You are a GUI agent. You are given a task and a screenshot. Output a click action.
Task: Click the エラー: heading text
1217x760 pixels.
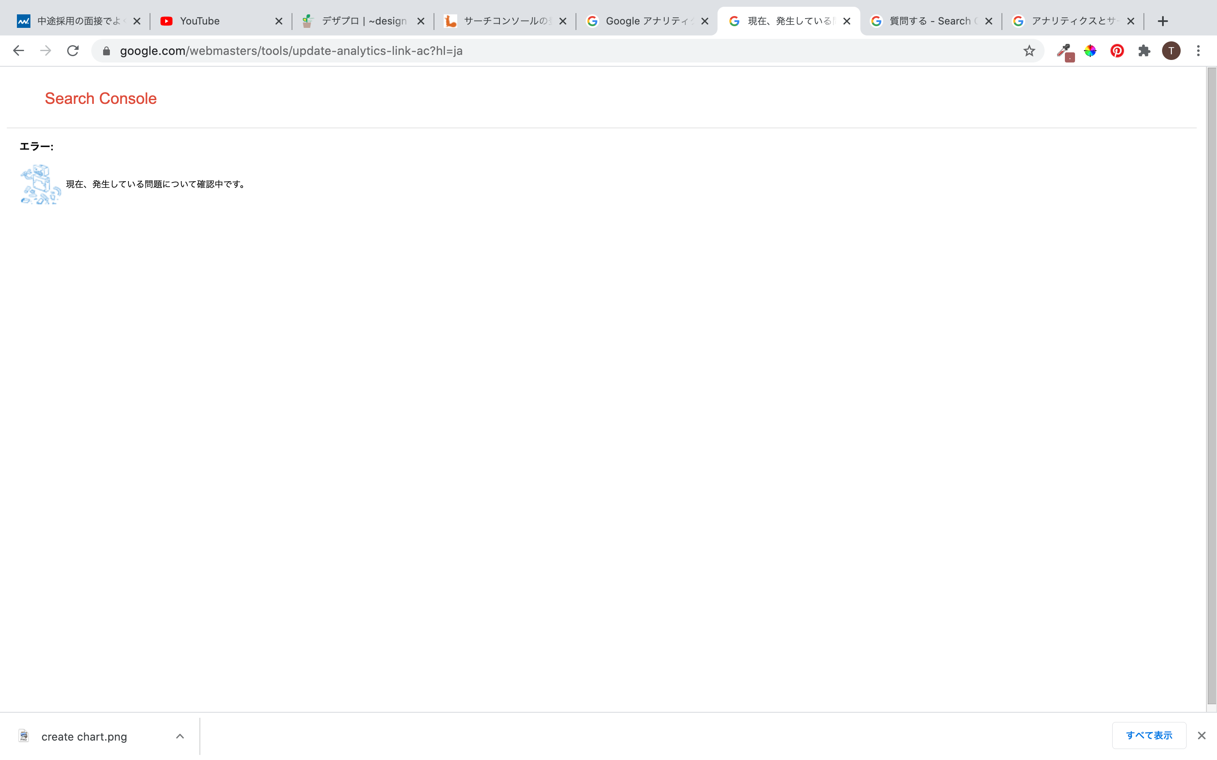point(36,146)
